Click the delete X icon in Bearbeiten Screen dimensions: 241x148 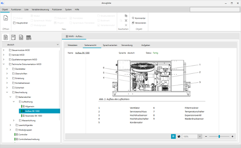coord(126,25)
